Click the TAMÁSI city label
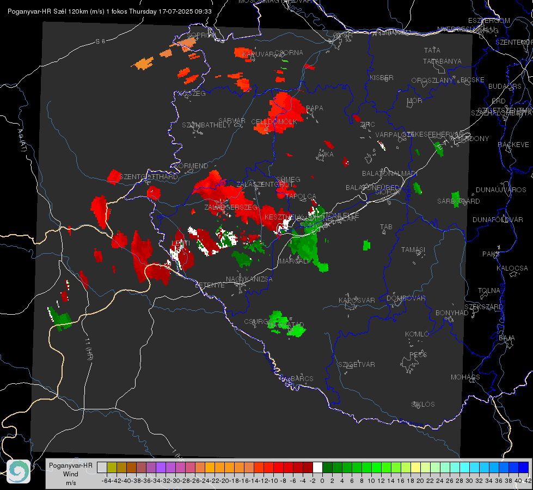Image resolution: width=533 pixels, height=490 pixels. [x=413, y=249]
